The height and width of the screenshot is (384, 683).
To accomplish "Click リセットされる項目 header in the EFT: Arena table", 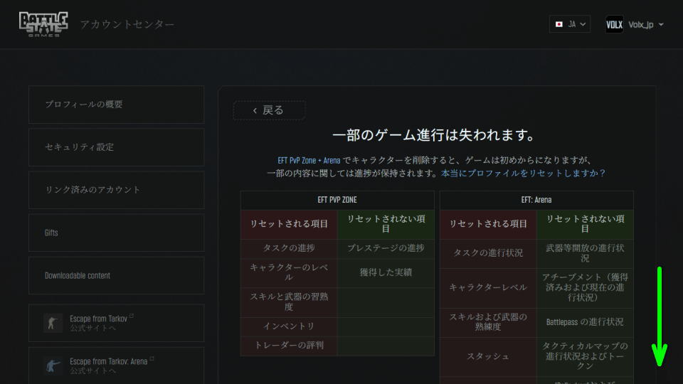I will (488, 224).
